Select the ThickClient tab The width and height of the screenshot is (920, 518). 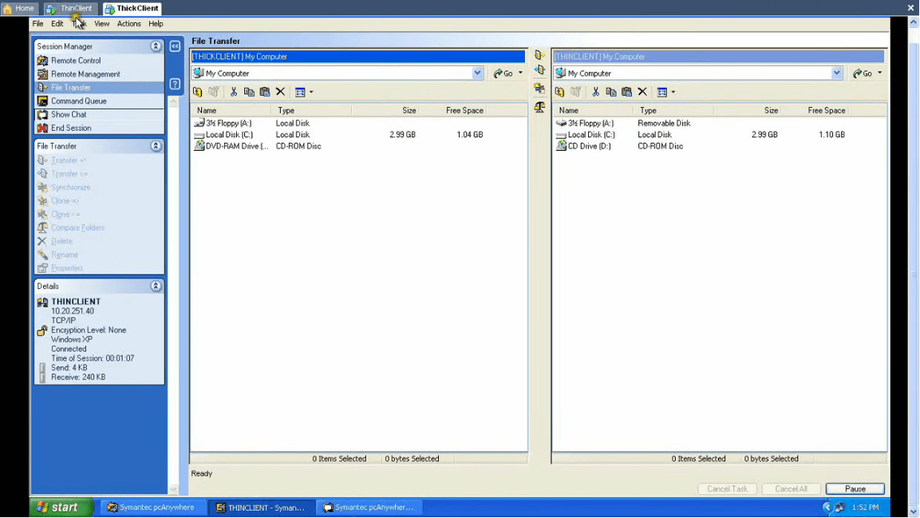coord(132,8)
